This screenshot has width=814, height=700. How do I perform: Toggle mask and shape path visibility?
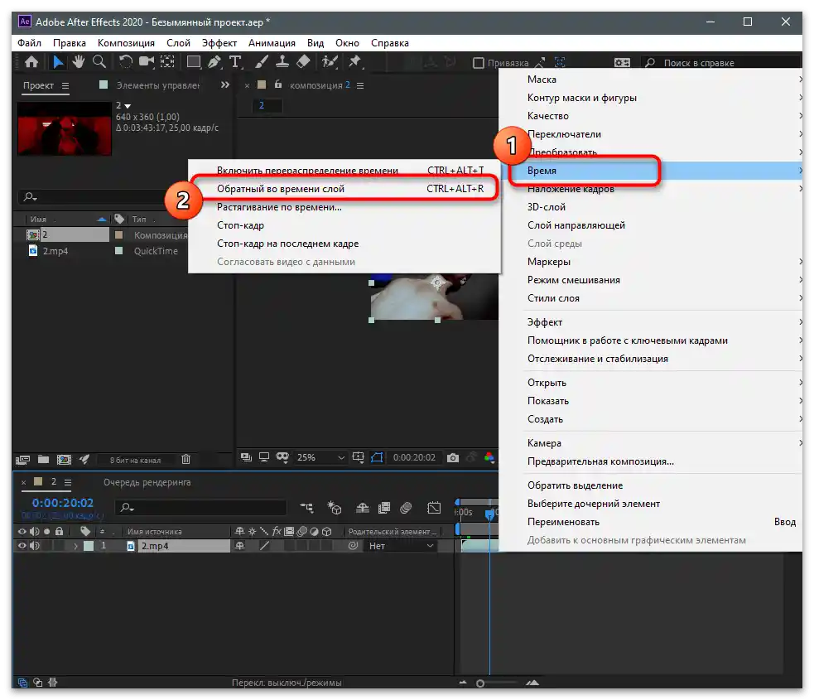pyautogui.click(x=377, y=457)
